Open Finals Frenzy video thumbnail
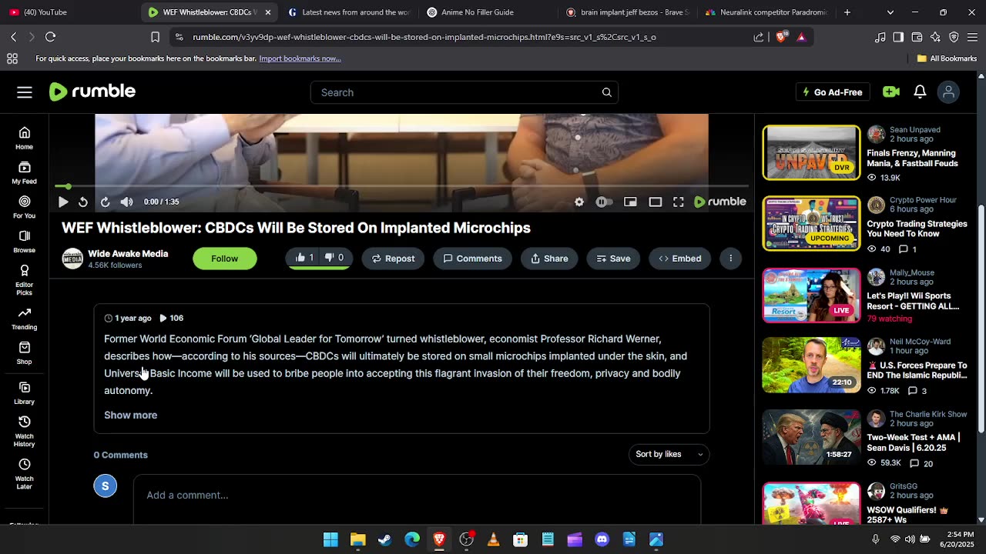The height and width of the screenshot is (554, 986). point(811,152)
